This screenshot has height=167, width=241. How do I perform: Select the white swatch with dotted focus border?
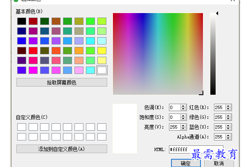(x=102, y=70)
